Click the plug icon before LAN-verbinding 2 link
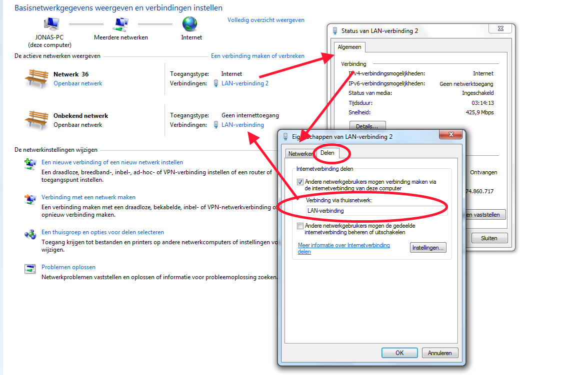Viewport: 583px width, 375px height. (216, 83)
